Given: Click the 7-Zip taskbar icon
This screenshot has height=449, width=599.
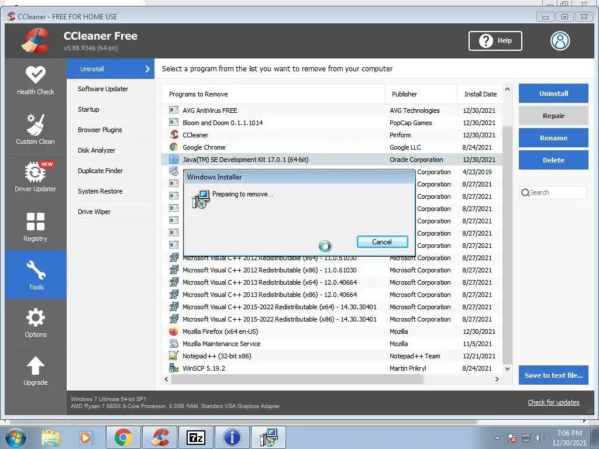Looking at the screenshot, I should [196, 437].
